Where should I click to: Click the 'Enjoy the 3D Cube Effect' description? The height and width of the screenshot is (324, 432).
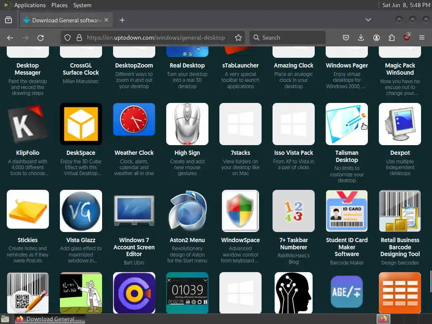tap(81, 167)
